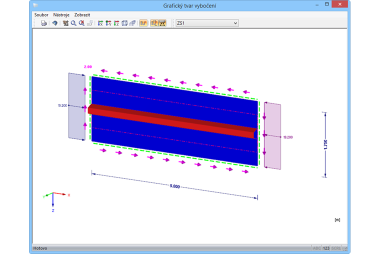Click the window system icon in title bar
Screen dimensions: 380x254
pos(35,5)
